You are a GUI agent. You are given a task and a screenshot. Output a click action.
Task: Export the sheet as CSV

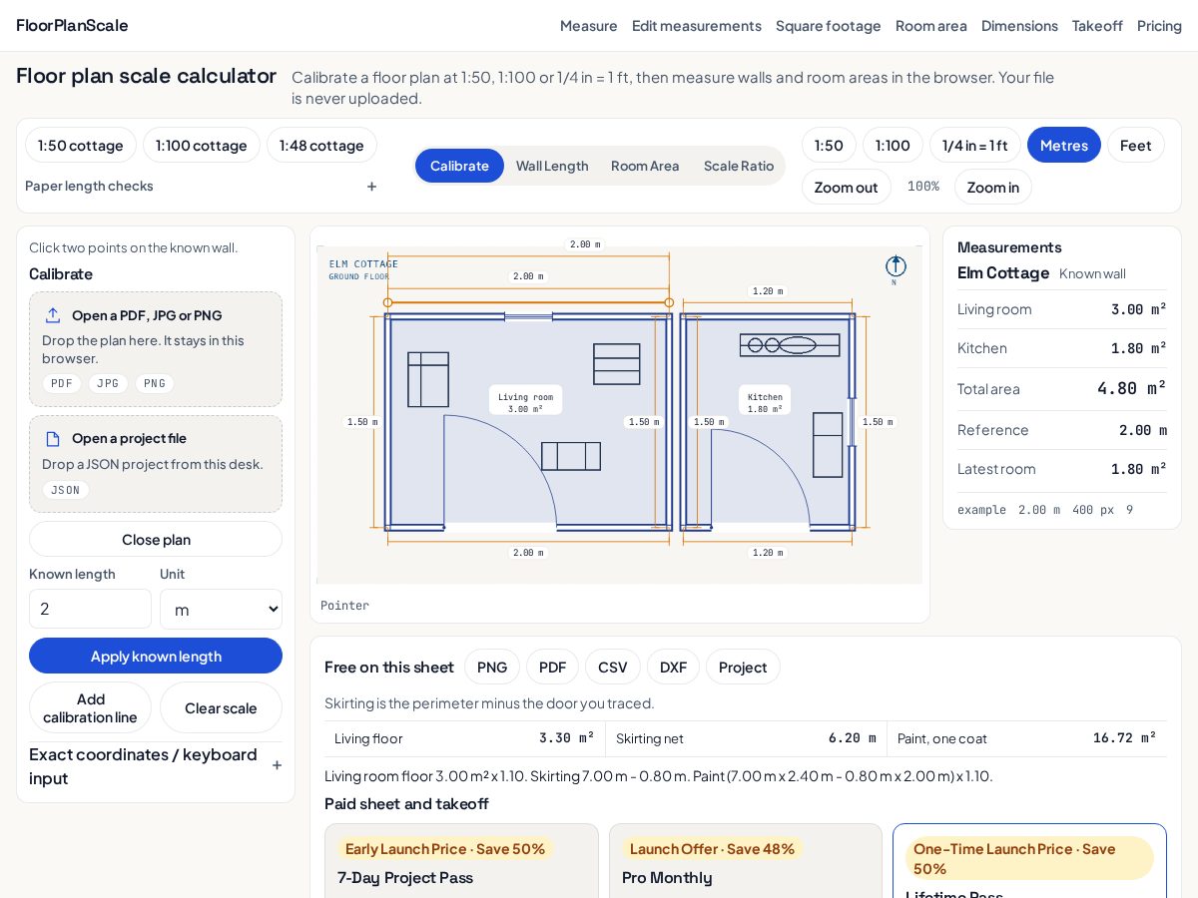pos(613,667)
